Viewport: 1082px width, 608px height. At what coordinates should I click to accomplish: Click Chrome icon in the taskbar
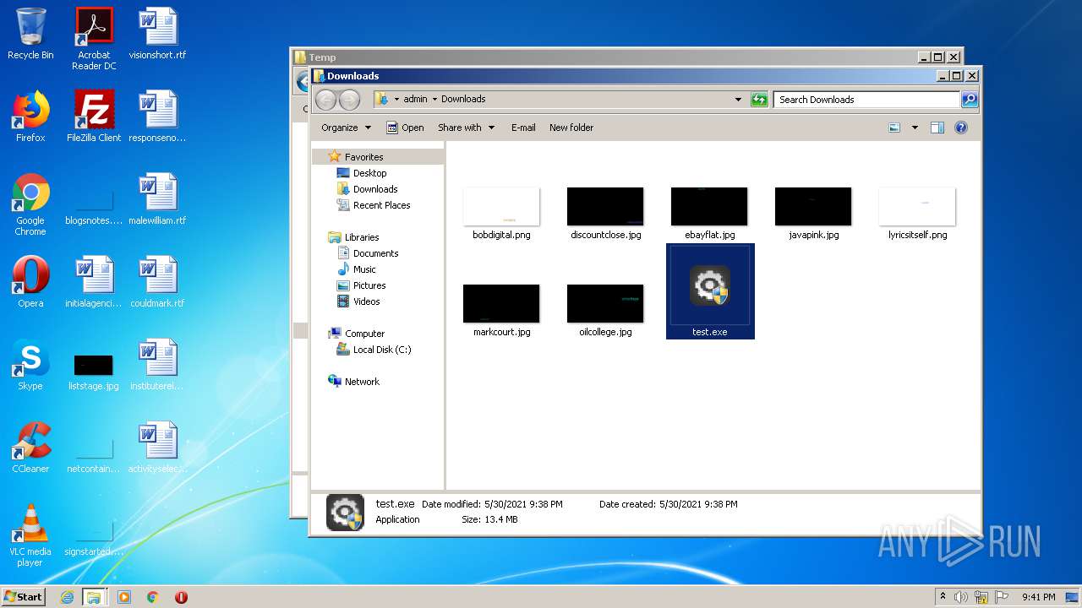[152, 597]
